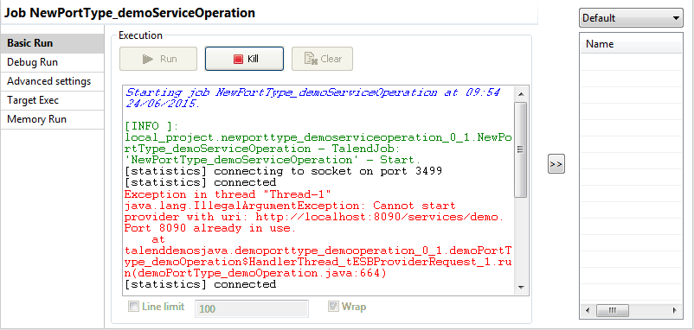Viewport: 694px width, 330px height.
Task: Open the Target Exec tab
Action: pyautogui.click(x=52, y=100)
